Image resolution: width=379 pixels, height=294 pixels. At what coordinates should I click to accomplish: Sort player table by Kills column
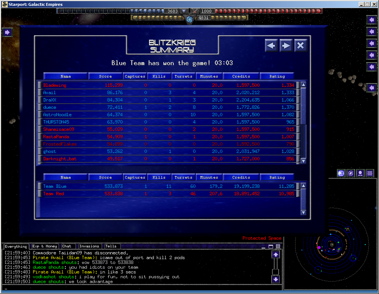pyautogui.click(x=159, y=76)
